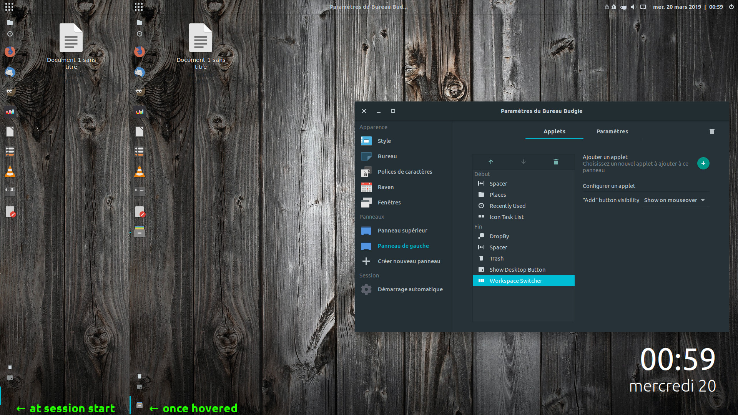Screen dimensions: 738x415
Task: Remove the selected applet via trash icon
Action: [x=556, y=162]
